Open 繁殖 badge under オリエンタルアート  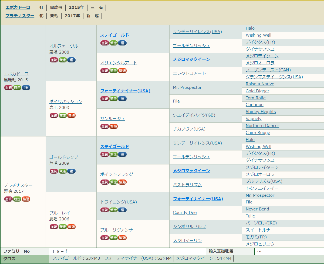(122, 71)
